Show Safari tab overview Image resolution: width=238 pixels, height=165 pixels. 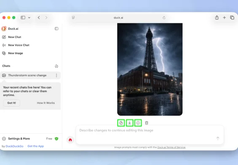(232, 17)
